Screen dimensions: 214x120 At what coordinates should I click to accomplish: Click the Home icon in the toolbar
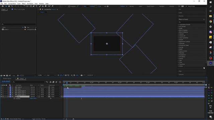3,6
